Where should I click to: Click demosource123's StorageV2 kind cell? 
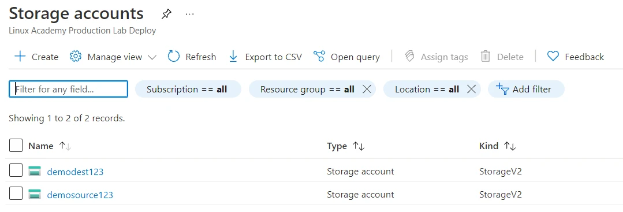pos(501,195)
